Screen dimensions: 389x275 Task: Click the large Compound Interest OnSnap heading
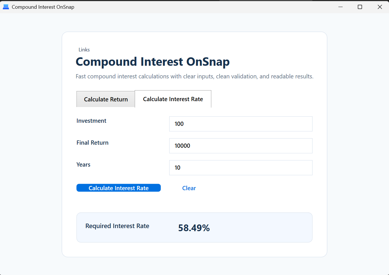153,62
